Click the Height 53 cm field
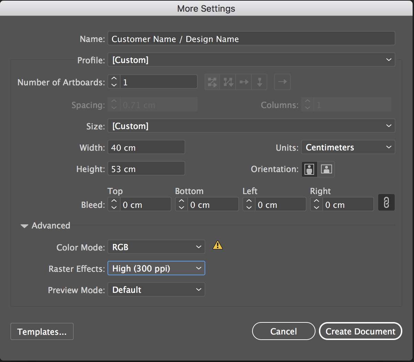The height and width of the screenshot is (362, 414). pyautogui.click(x=146, y=169)
